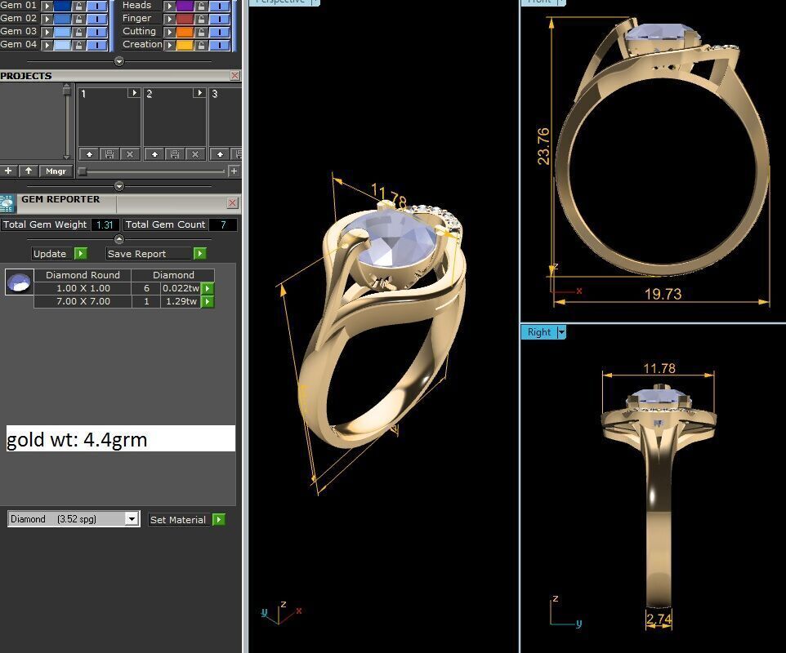Screen dimensions: 786x653
Task: Click plus icon at end of projects slider
Action: [234, 171]
